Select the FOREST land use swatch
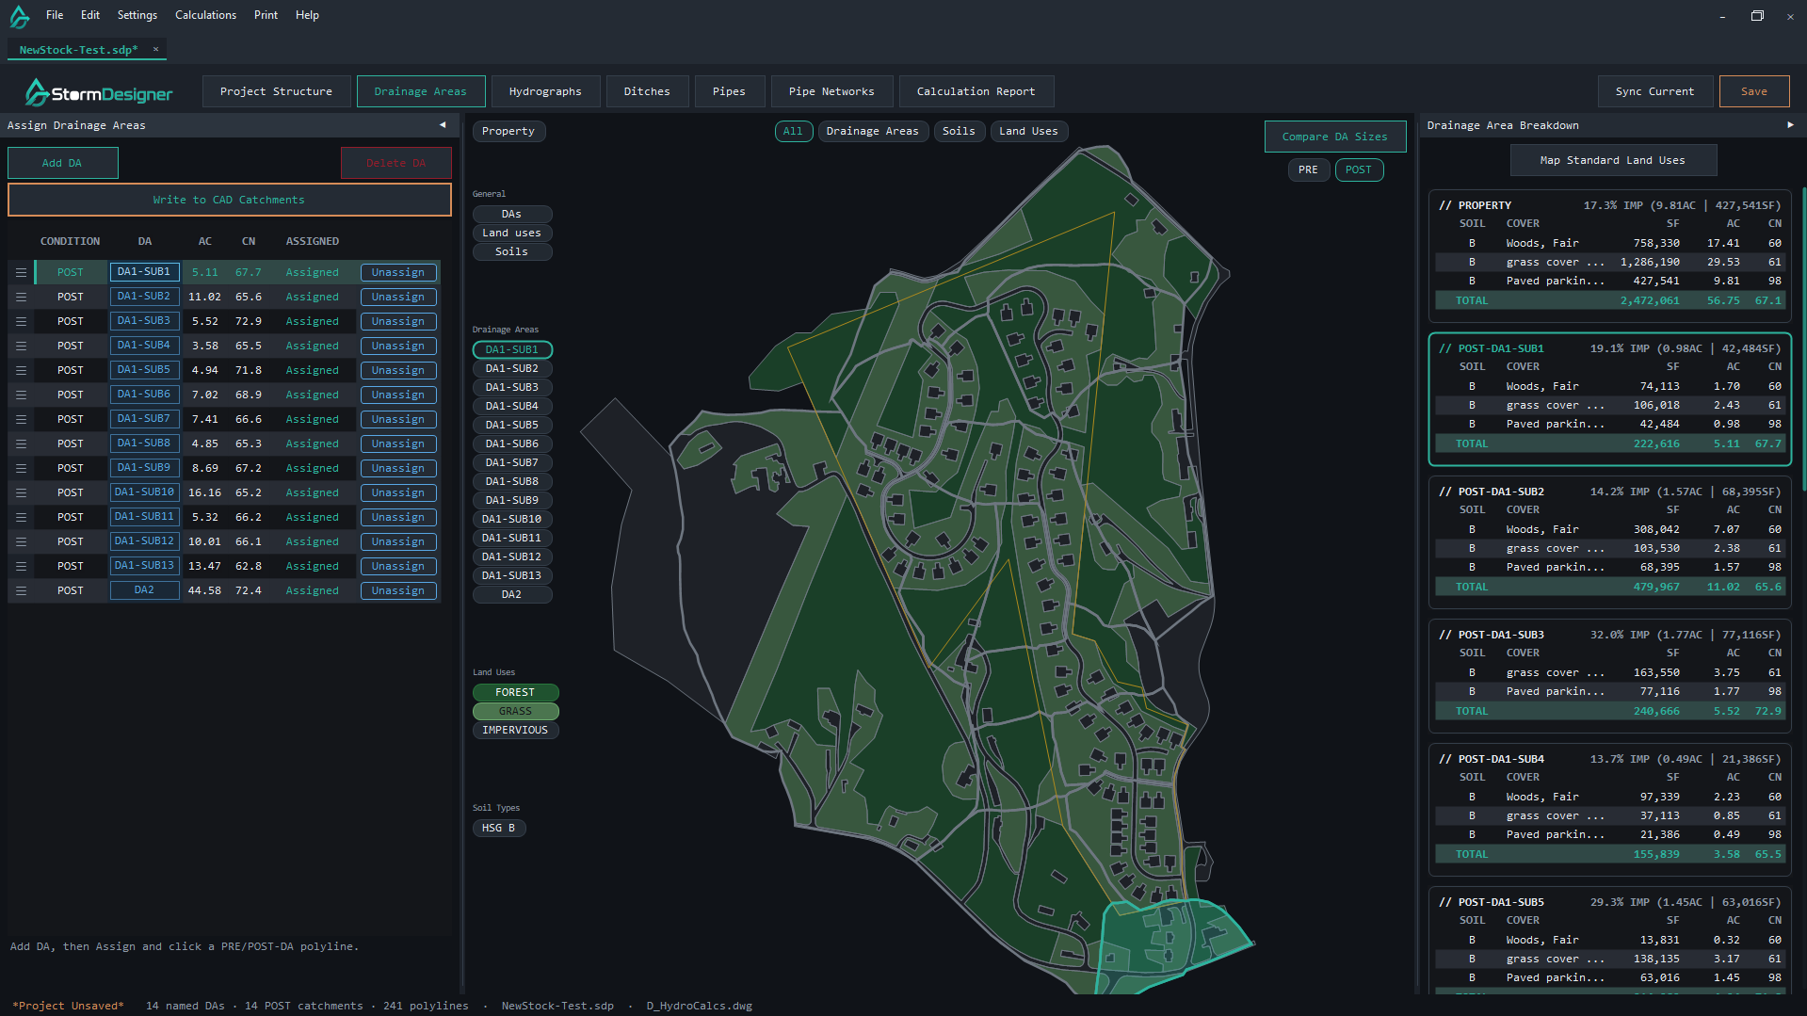This screenshot has height=1016, width=1807. pyautogui.click(x=515, y=692)
